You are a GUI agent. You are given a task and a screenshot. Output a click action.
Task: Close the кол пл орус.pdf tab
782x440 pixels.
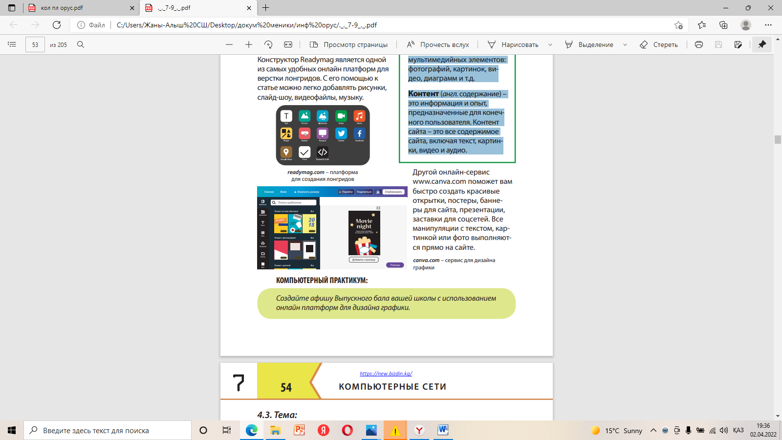[x=132, y=8]
